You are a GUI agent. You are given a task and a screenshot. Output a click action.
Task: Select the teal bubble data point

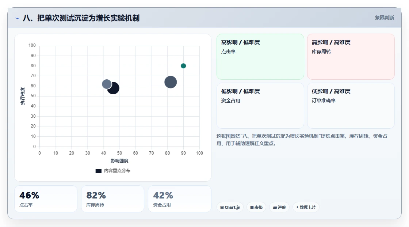183,66
